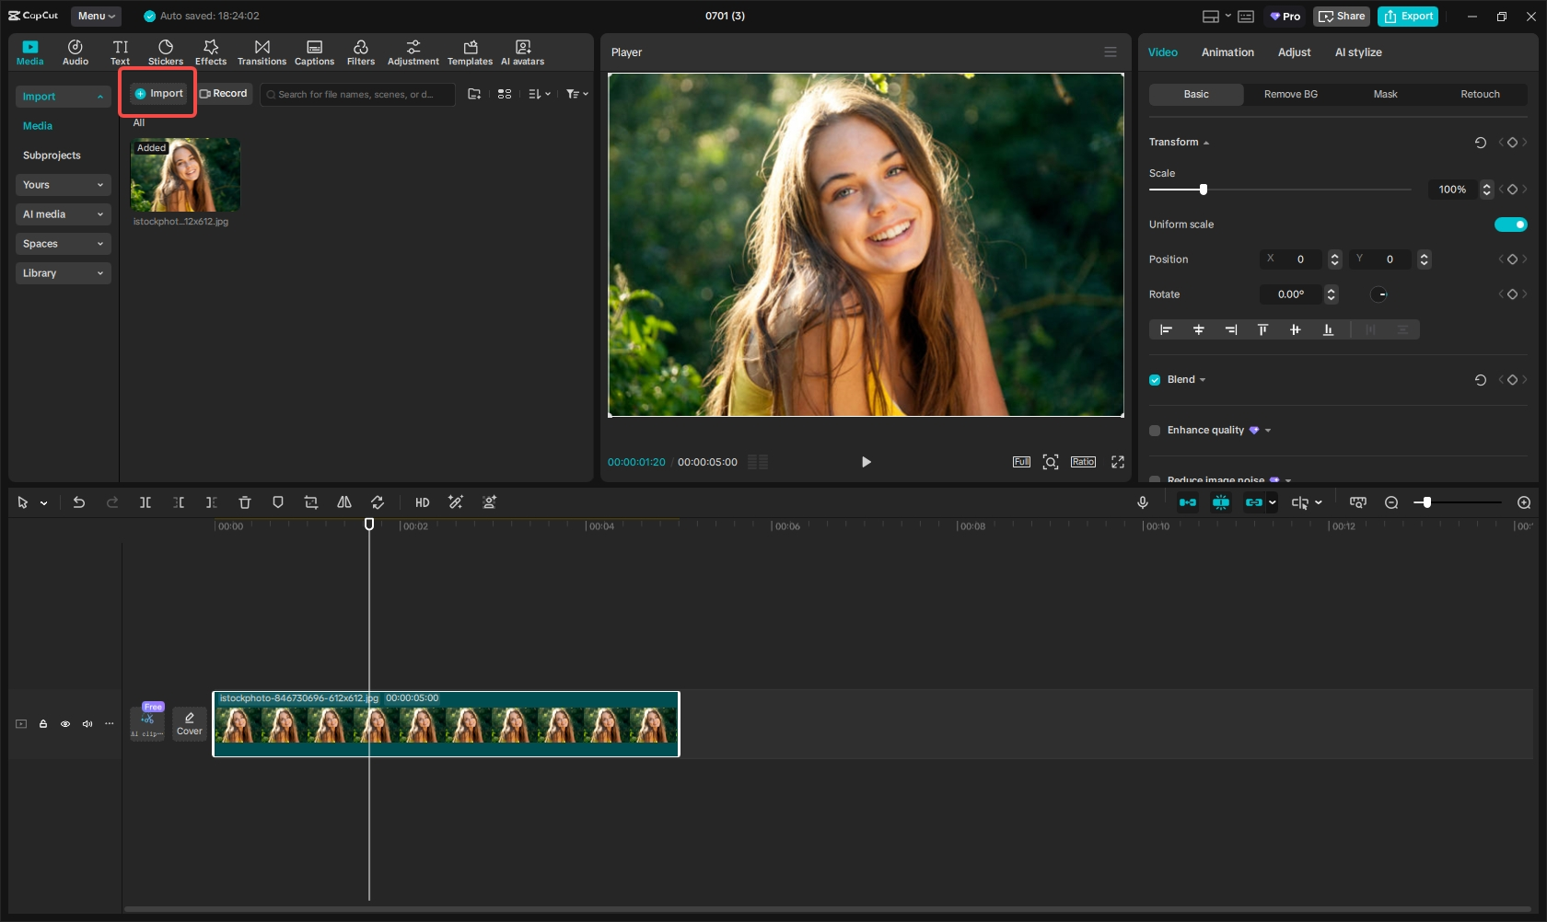
Task: Select the Effects panel icon
Action: [x=211, y=51]
